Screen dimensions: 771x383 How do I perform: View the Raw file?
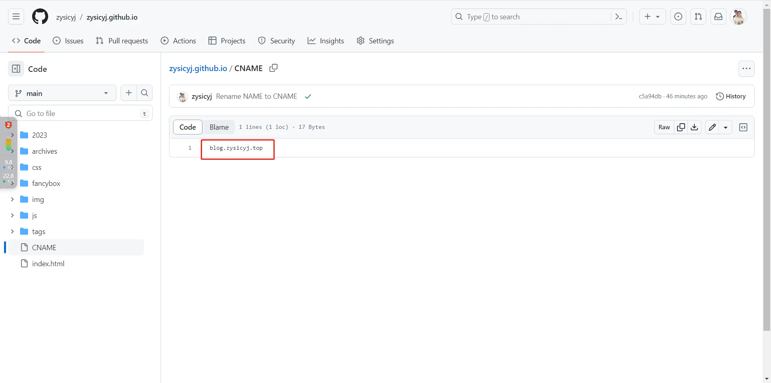(x=664, y=127)
